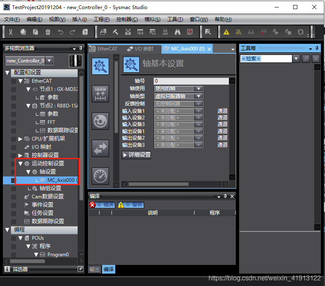325x286 pixels.
Task: Click the binoculars search toolbar icon
Action: pyautogui.click(x=178, y=32)
